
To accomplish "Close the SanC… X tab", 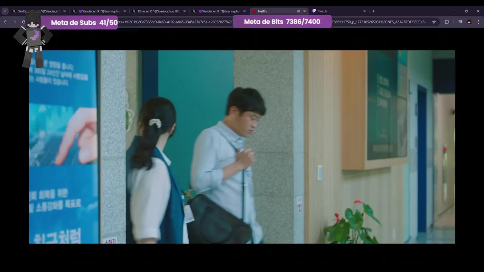I will click(x=64, y=11).
